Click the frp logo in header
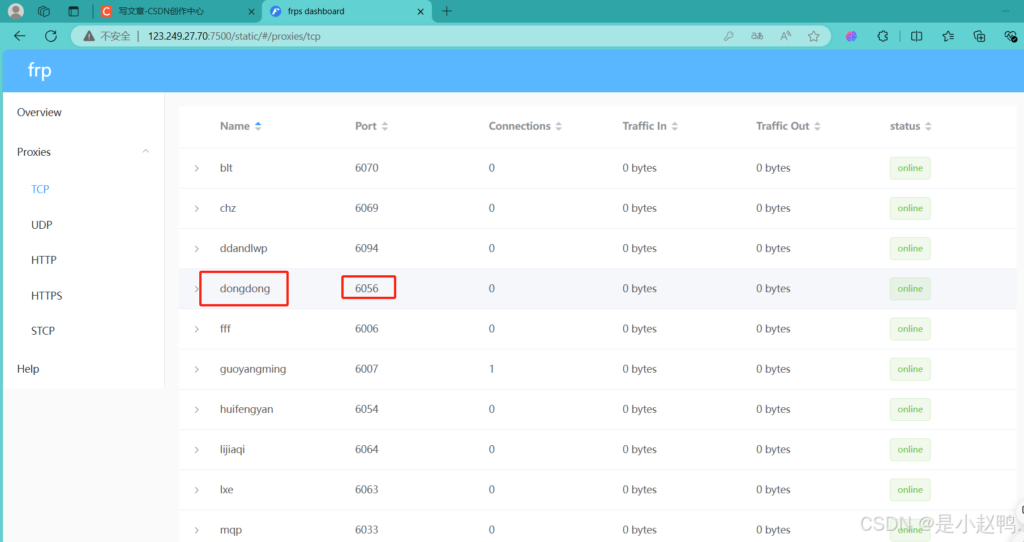 coord(40,70)
